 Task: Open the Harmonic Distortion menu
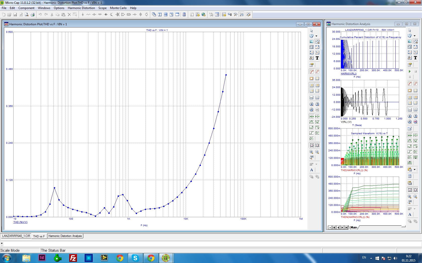point(81,8)
